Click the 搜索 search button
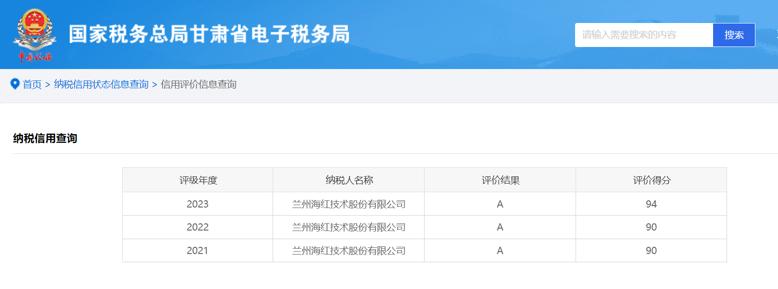The width and height of the screenshot is (778, 289). (733, 35)
